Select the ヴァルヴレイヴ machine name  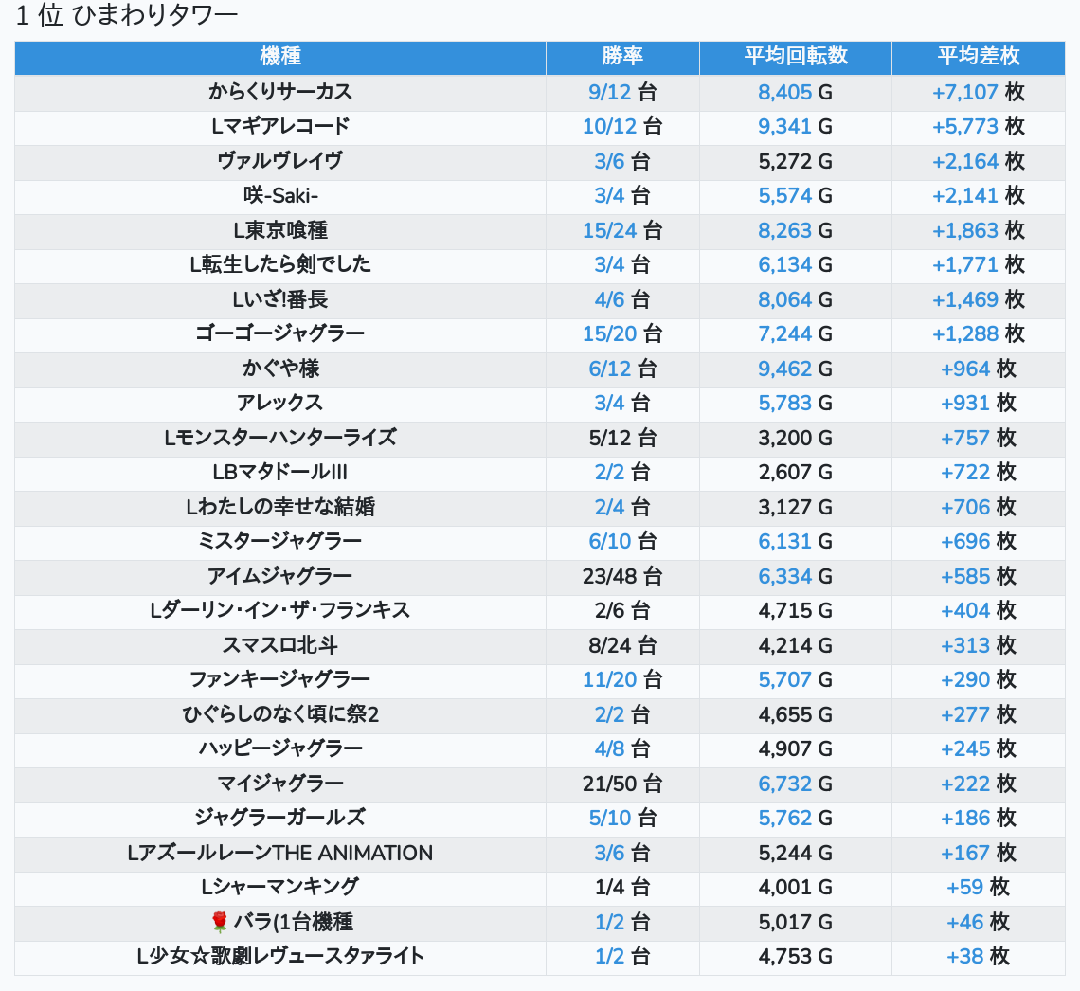coord(280,161)
